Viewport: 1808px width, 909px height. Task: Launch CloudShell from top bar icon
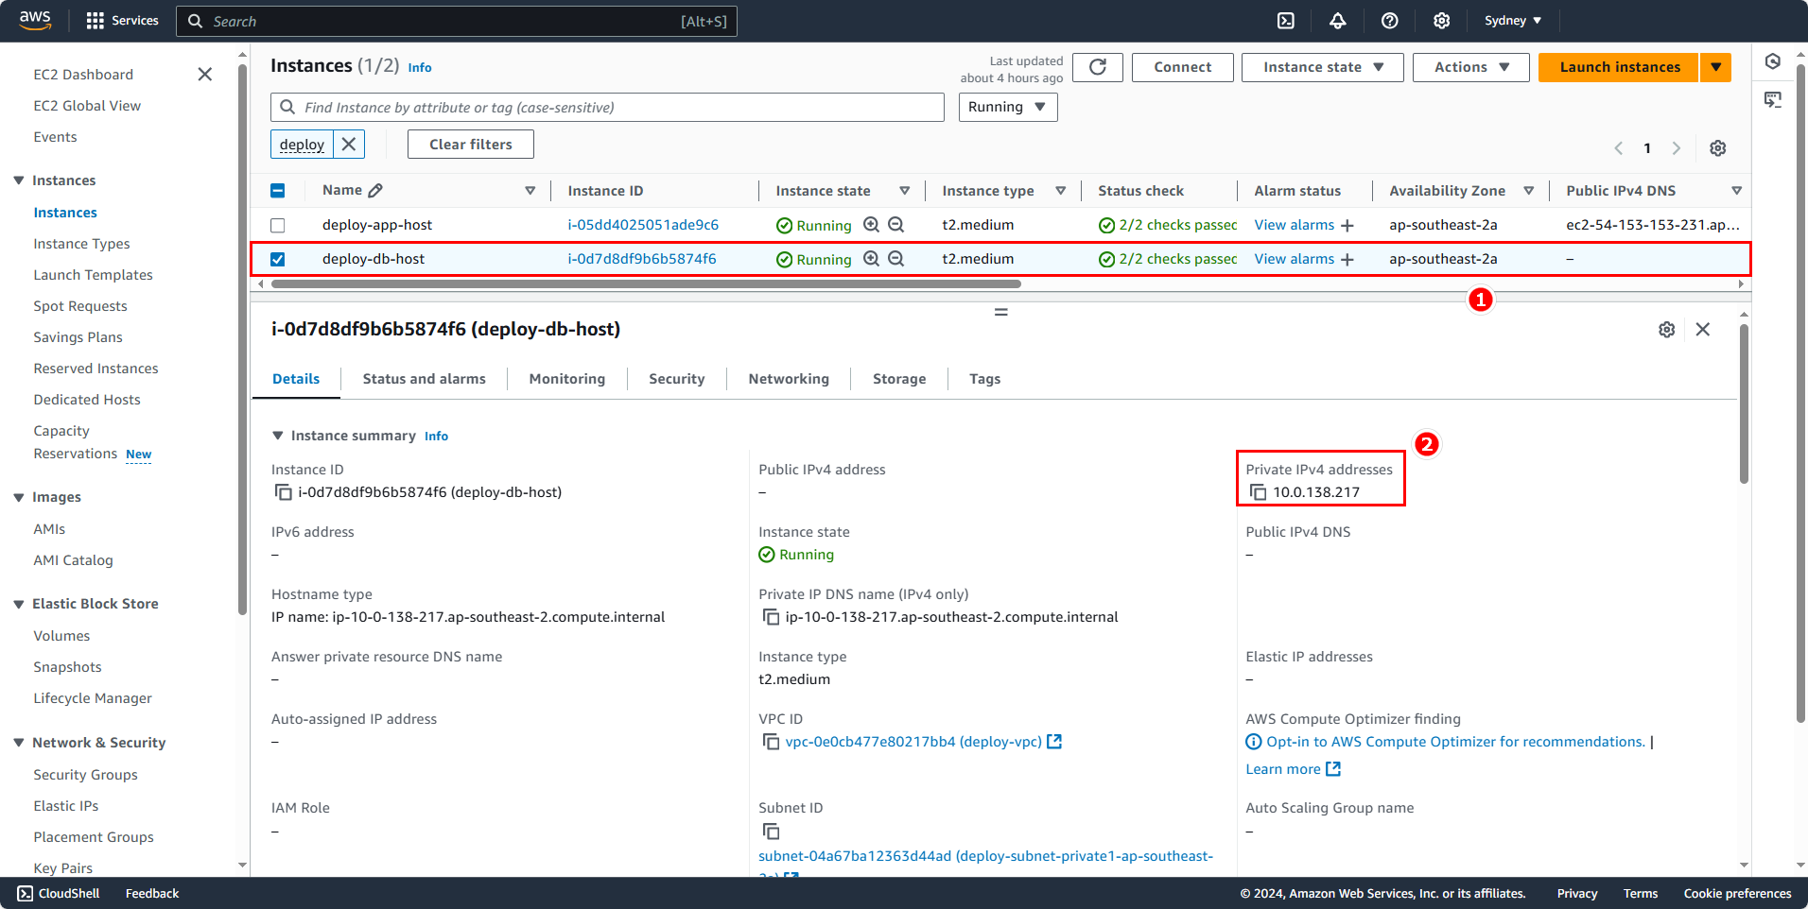point(1286,21)
